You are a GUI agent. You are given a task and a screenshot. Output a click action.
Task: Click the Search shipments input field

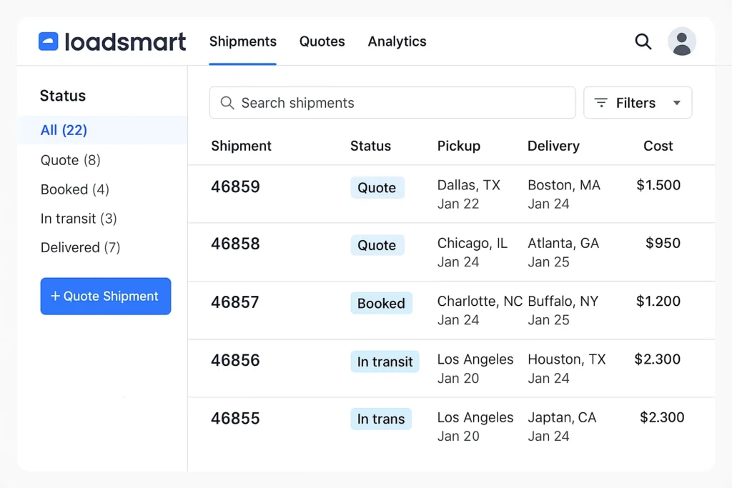pyautogui.click(x=392, y=103)
